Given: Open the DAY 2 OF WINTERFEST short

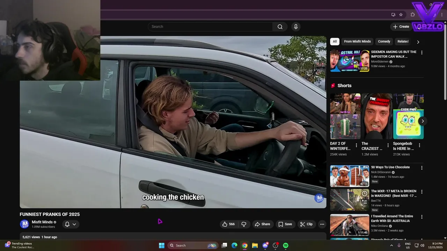Looking at the screenshot, I should 345,116.
